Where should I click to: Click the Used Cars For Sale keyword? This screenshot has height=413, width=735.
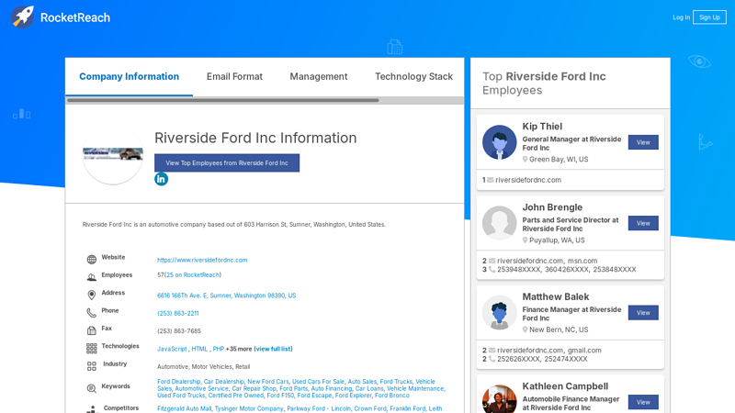(318, 382)
